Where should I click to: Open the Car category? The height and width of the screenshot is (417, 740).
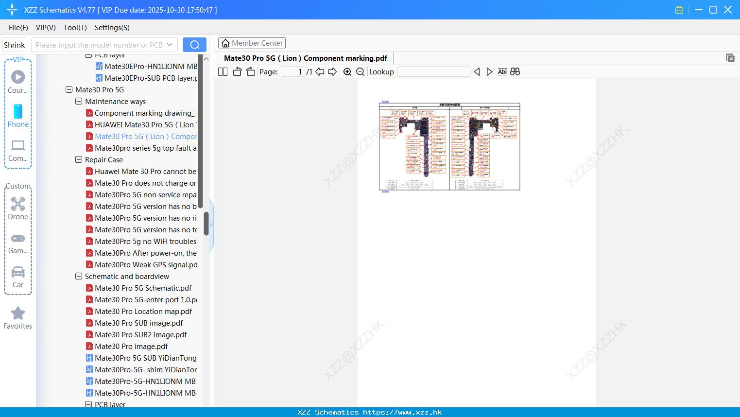[x=18, y=277]
